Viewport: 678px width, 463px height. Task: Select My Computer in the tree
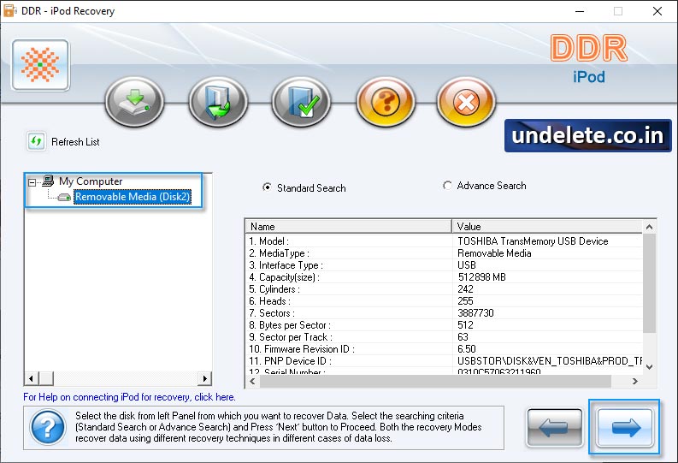click(91, 181)
